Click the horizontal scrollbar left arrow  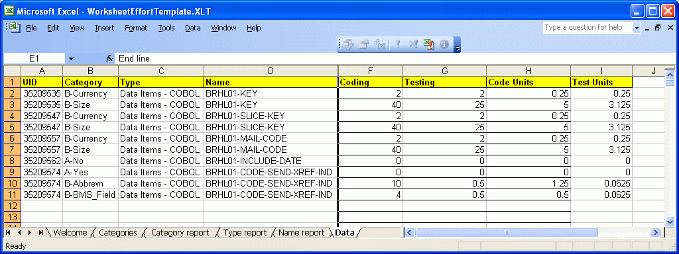click(x=410, y=232)
